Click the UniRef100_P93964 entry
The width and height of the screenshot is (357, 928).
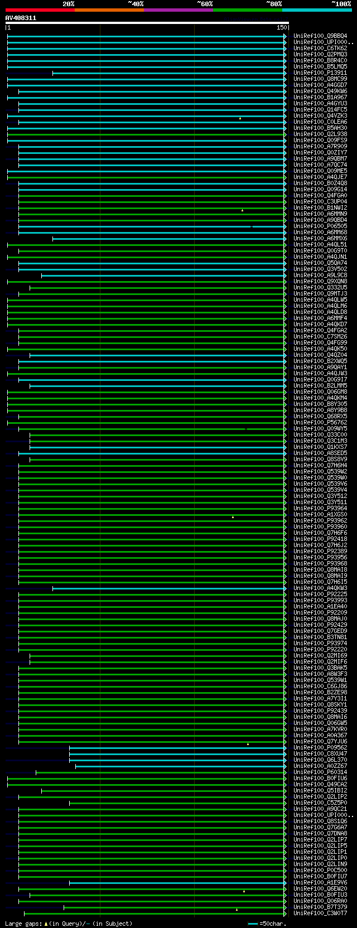(x=320, y=509)
